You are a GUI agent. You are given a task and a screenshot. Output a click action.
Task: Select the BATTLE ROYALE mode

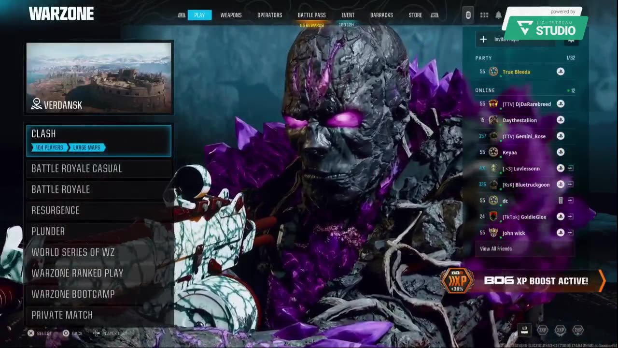(x=99, y=189)
